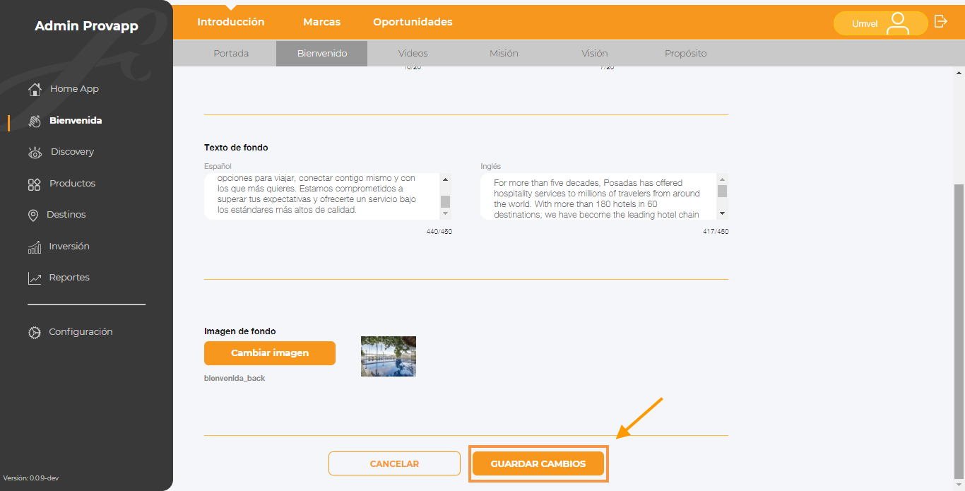Click the Bienvenida waving hand icon
Viewport: 965px width, 491px height.
35,121
